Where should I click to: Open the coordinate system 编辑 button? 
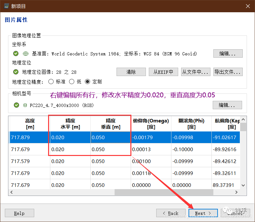pyautogui.click(x=228, y=54)
